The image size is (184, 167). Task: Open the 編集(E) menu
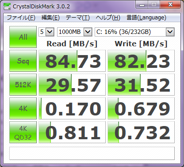pyautogui.click(x=50, y=18)
